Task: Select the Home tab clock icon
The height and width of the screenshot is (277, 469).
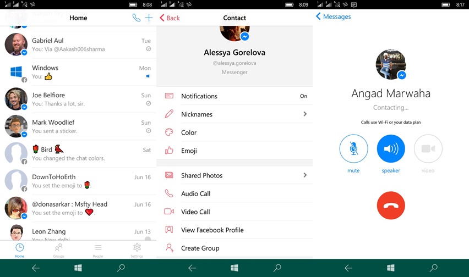Action: 19,247
